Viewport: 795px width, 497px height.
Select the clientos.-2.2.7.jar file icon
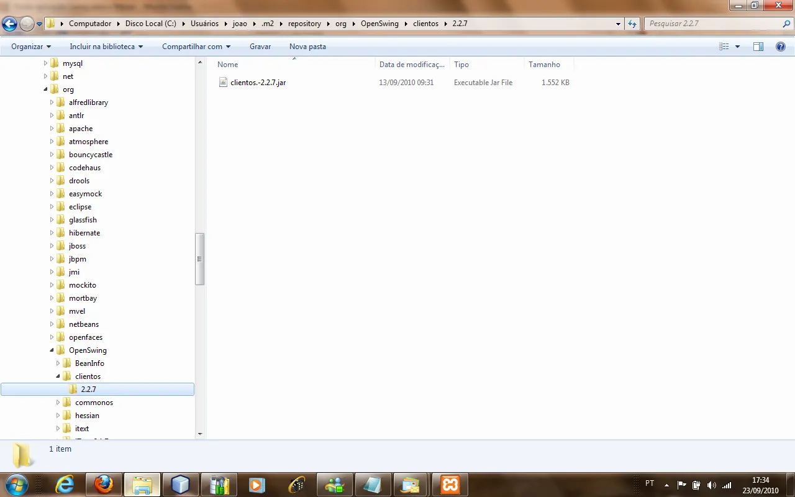(224, 82)
